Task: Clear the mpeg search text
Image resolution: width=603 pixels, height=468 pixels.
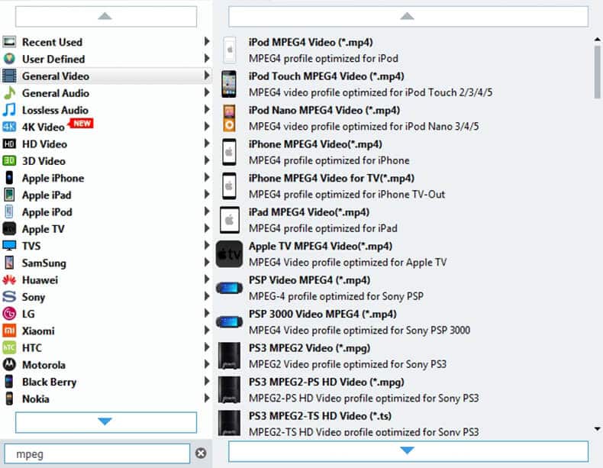Action: 201,453
